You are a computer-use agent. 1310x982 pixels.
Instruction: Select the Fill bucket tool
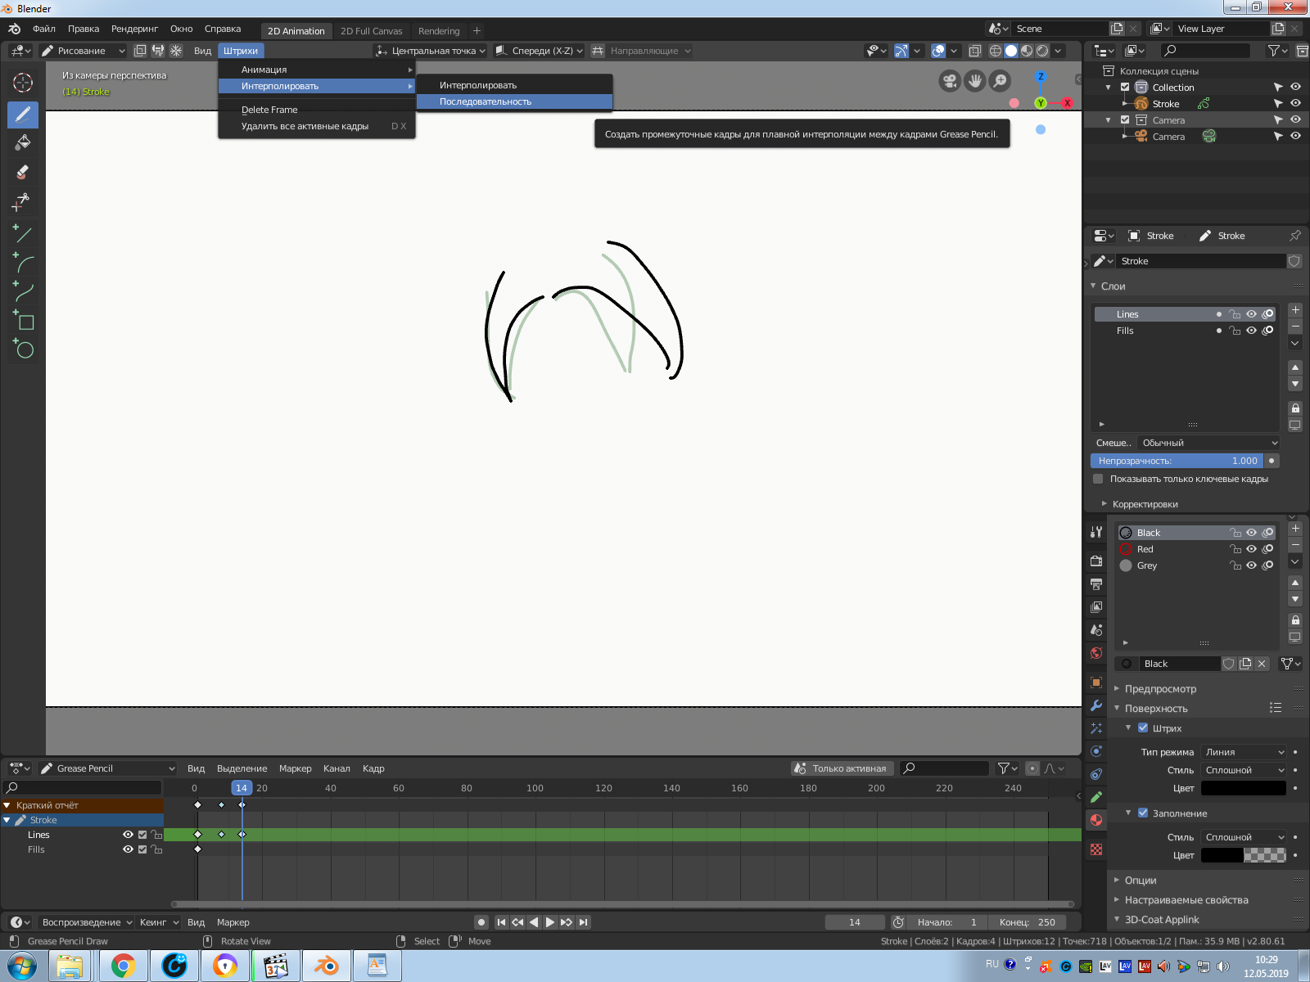click(x=23, y=143)
